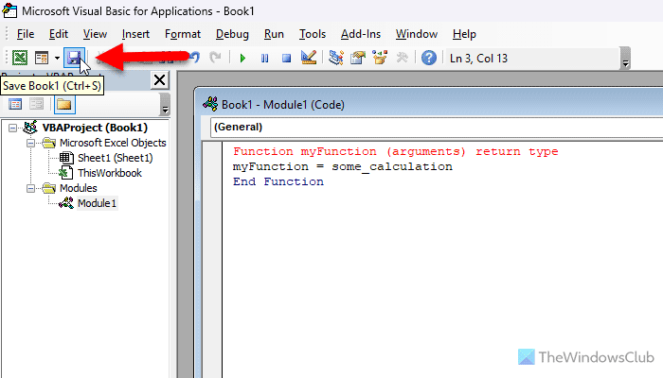Screen dimensions: 663x378
Task: Open the View menu
Action: pos(95,34)
